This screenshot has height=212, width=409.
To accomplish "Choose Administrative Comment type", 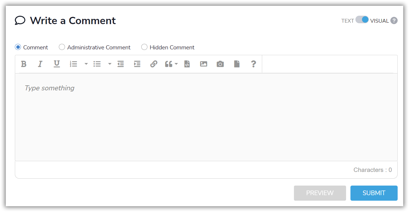I will click(x=62, y=47).
